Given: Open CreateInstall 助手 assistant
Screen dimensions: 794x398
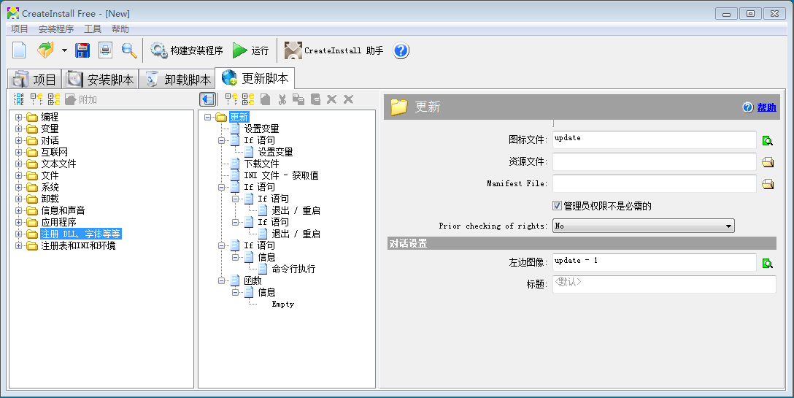Looking at the screenshot, I should (x=334, y=50).
